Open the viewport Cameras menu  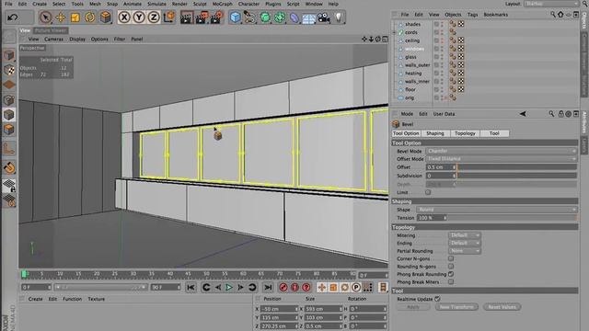53,39
